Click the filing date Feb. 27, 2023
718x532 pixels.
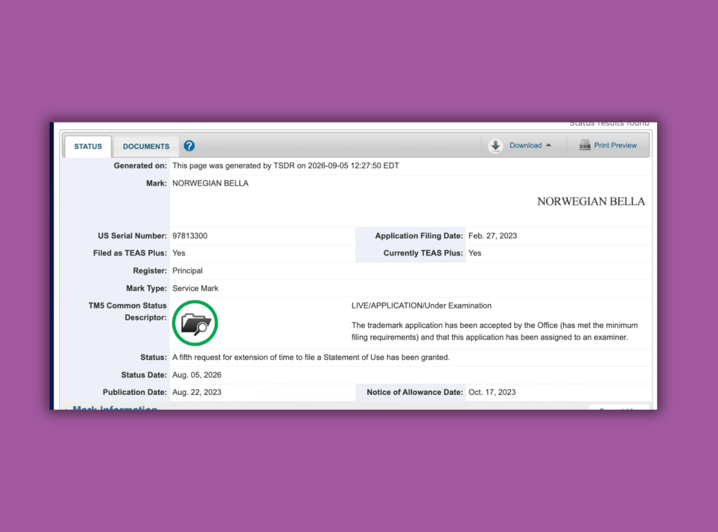[x=493, y=236]
